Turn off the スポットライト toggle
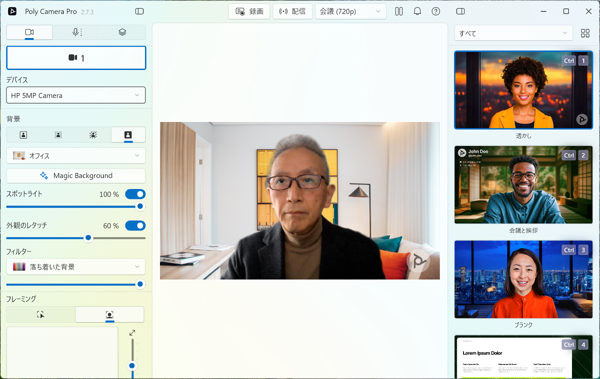Screen dimensions: 600x379 [135, 194]
